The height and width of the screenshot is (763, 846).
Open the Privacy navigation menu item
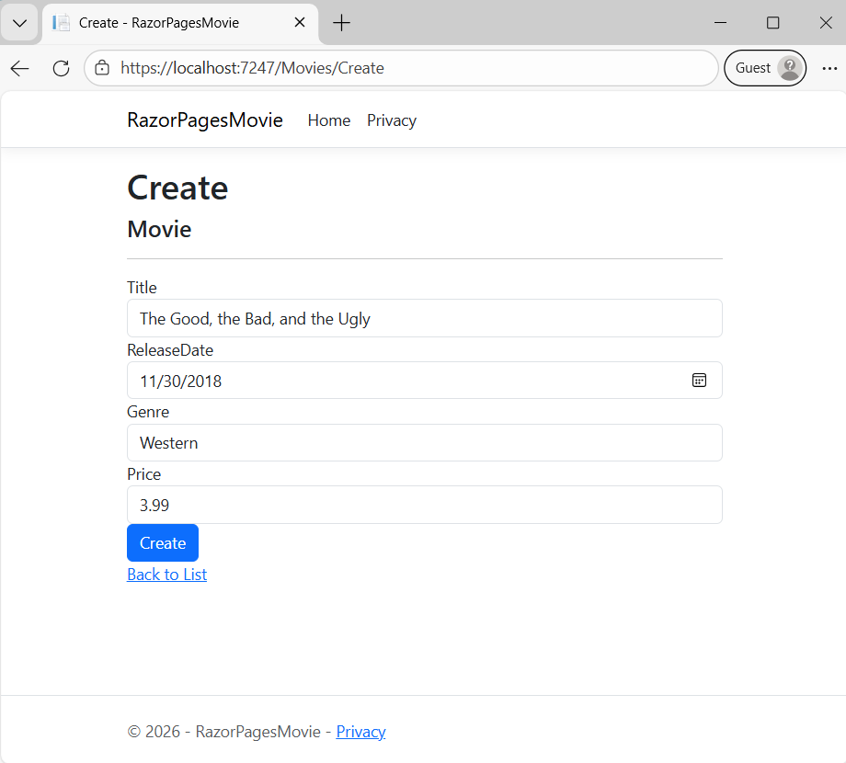pos(392,120)
